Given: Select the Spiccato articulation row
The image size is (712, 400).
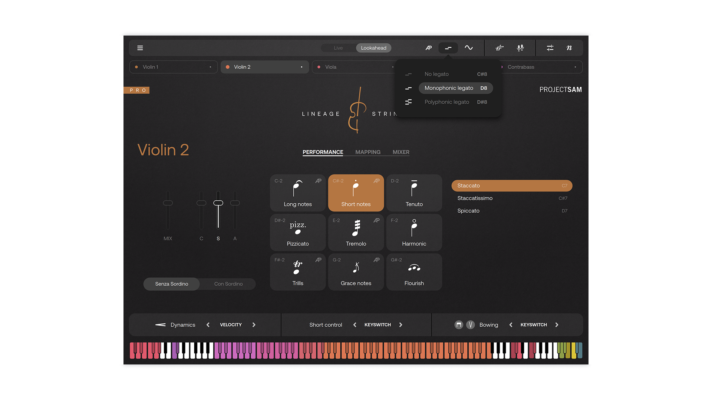Looking at the screenshot, I should [x=512, y=211].
